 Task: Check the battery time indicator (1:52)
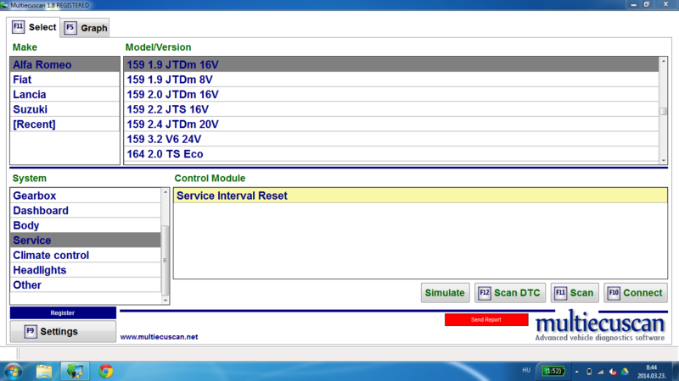(x=554, y=371)
